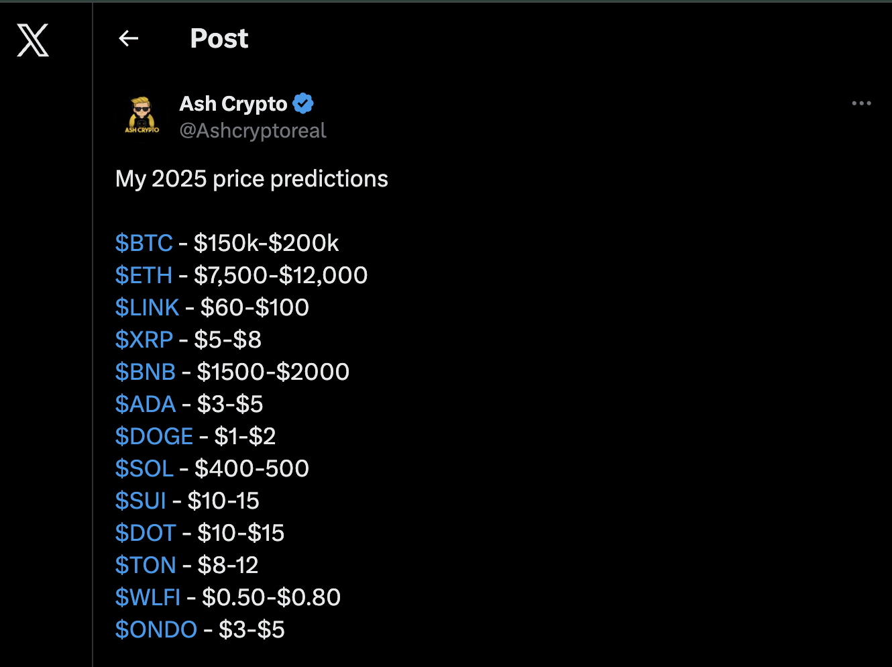Viewport: 892px width, 667px height.
Task: Open the three-dot more options menu
Action: (x=861, y=103)
